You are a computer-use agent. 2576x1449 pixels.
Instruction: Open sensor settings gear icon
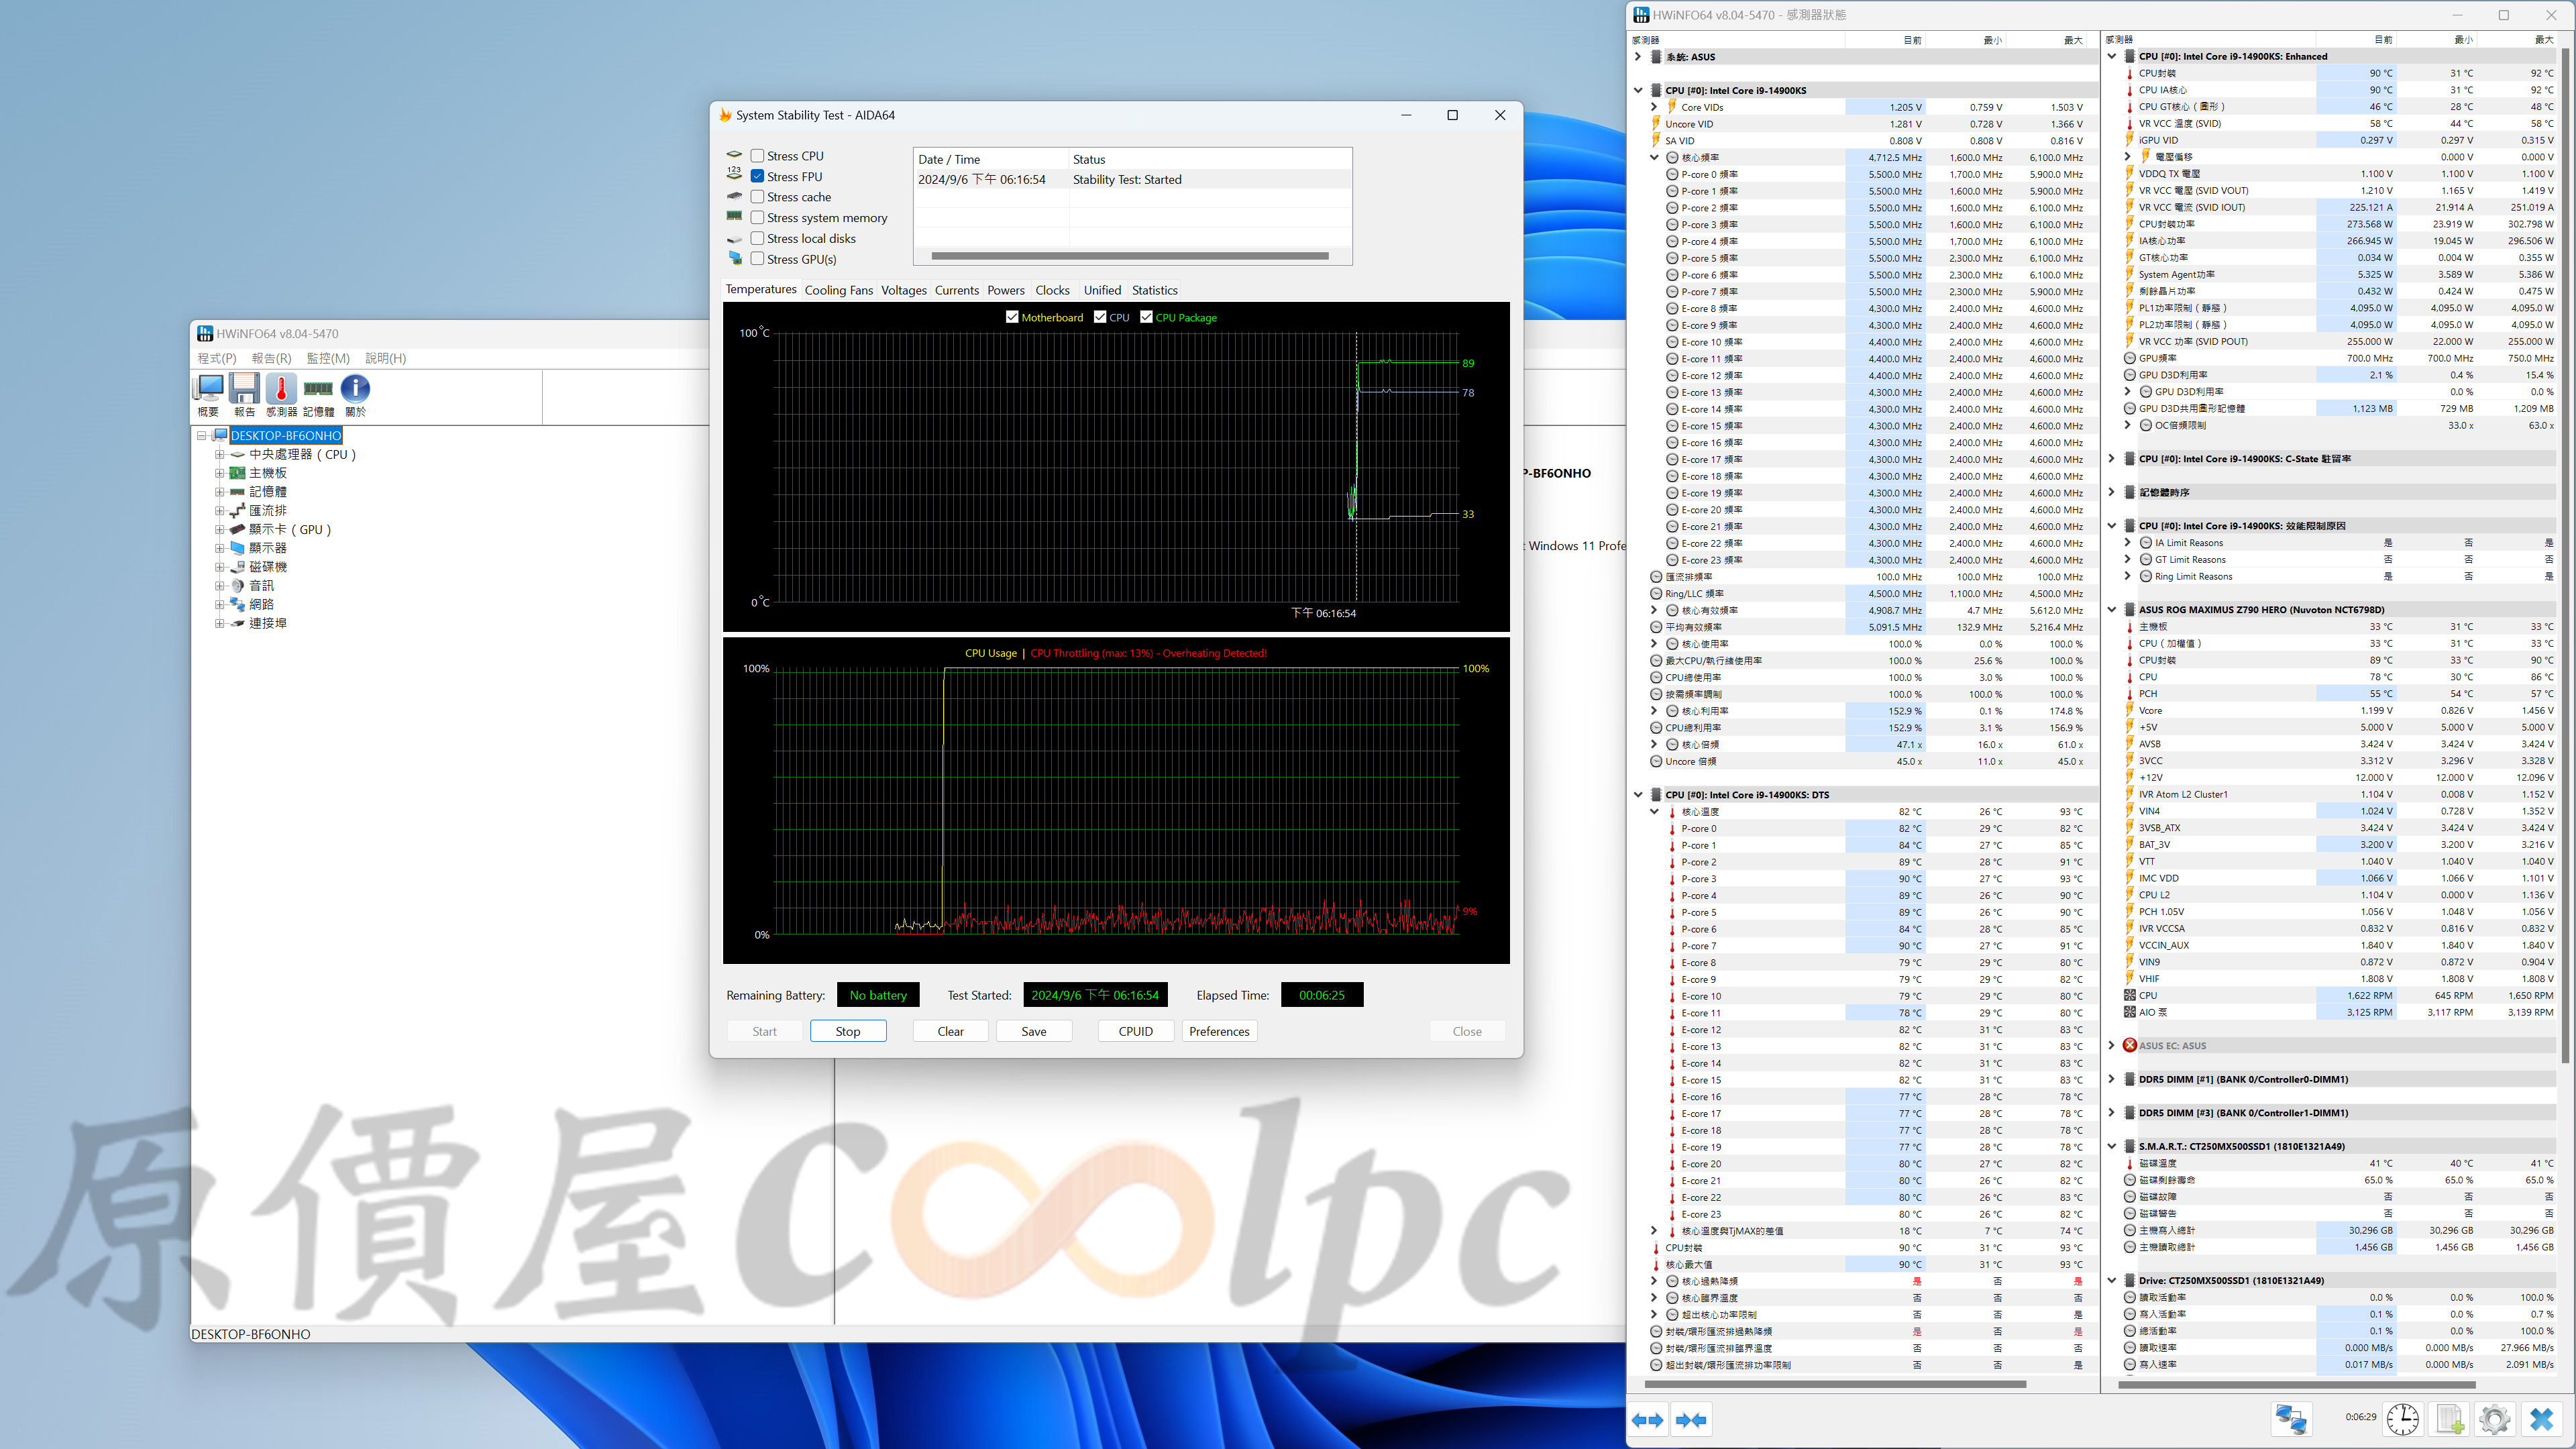(x=2494, y=1419)
